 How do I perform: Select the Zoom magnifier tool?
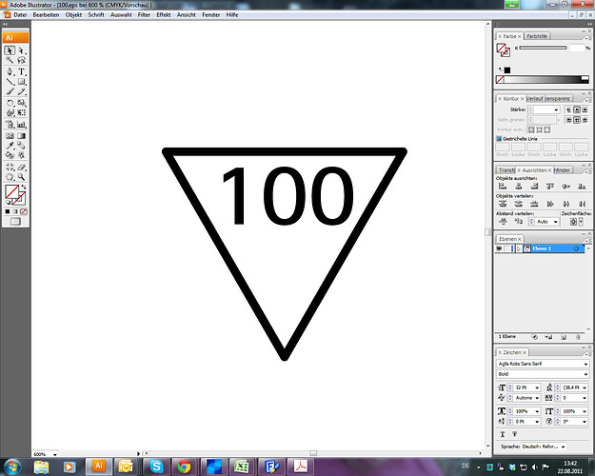pos(22,177)
